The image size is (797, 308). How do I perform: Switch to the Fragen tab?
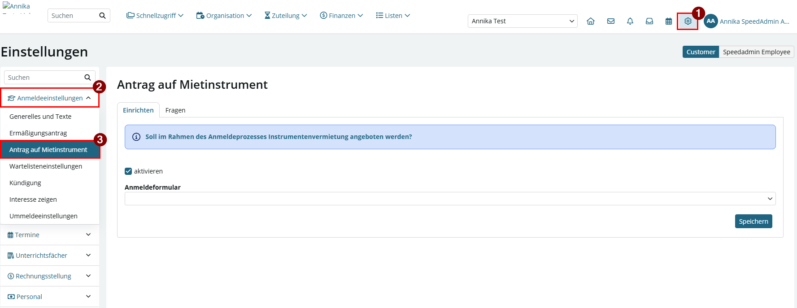click(x=175, y=110)
